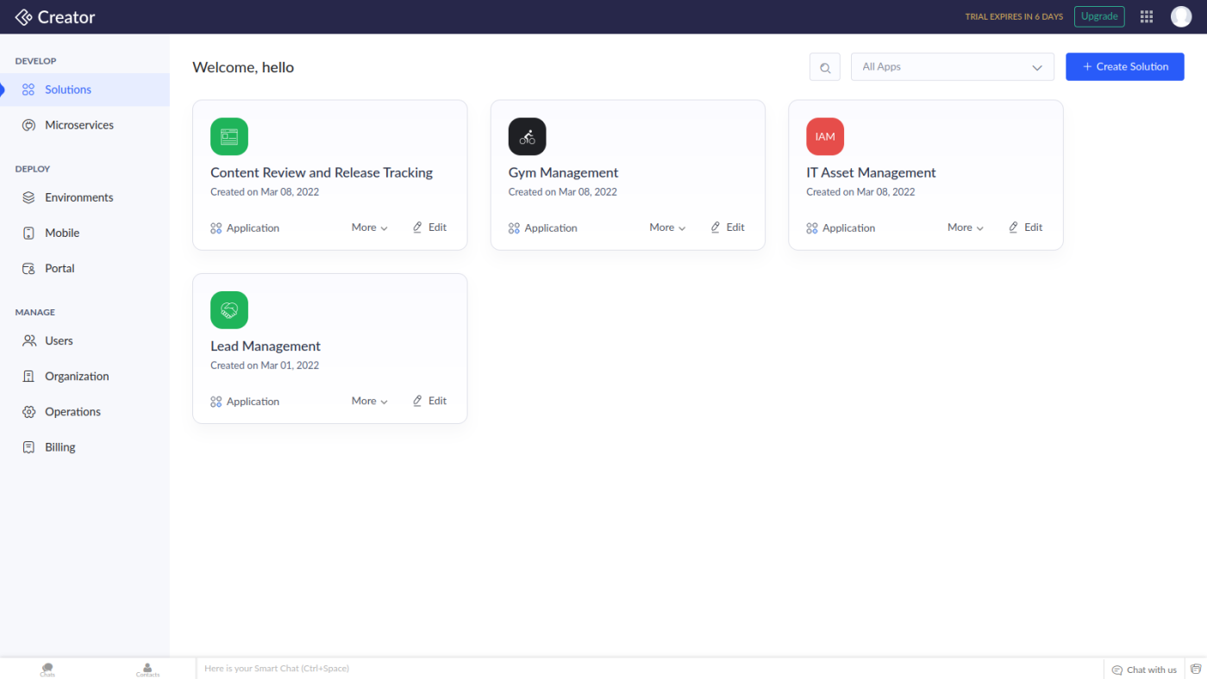Click pencil icon on Gym Management card
This screenshot has width=1207, height=679.
716,227
